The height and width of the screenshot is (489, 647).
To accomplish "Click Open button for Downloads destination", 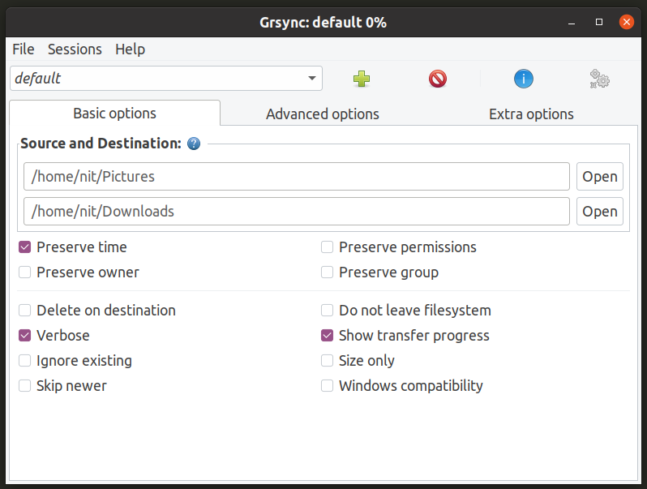I will click(600, 212).
